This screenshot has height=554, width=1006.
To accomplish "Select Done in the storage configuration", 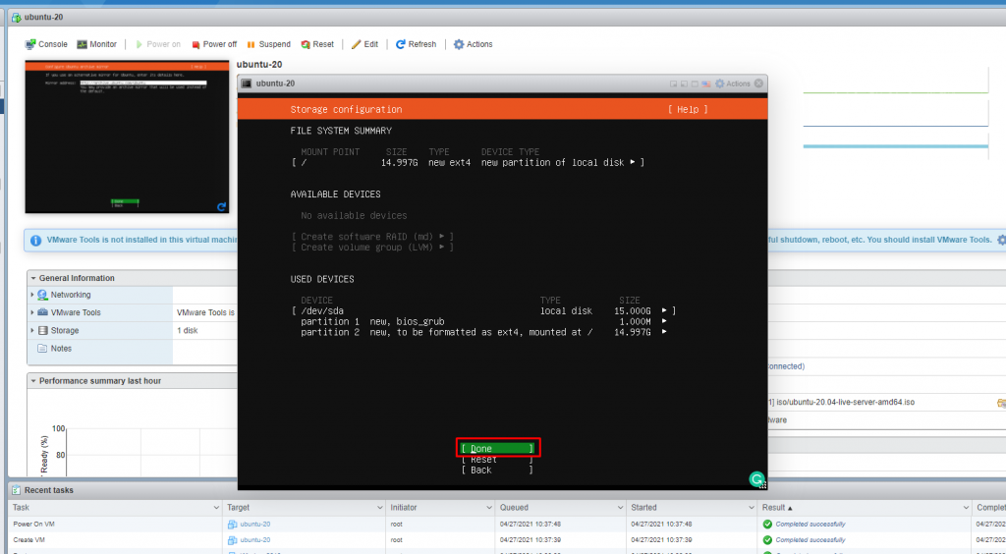I will point(497,448).
